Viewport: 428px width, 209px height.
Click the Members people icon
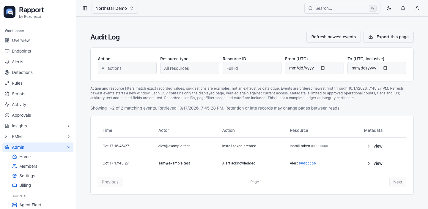[15, 166]
